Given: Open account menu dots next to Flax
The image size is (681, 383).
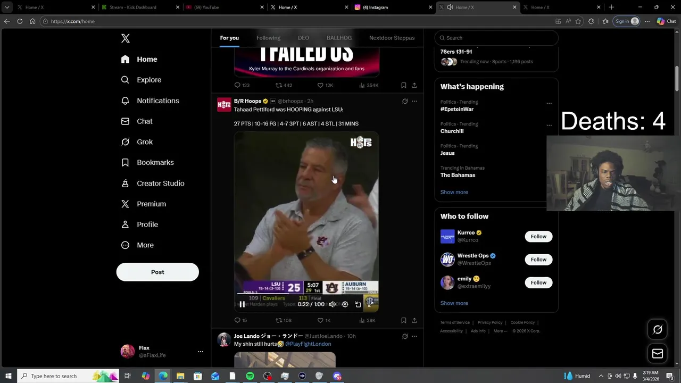Looking at the screenshot, I should point(201,352).
